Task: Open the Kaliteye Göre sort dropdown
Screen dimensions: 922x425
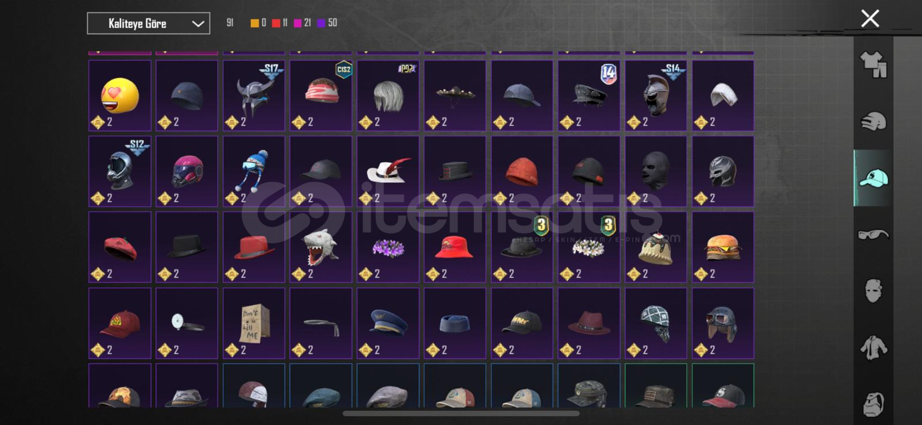Action: pyautogui.click(x=149, y=24)
